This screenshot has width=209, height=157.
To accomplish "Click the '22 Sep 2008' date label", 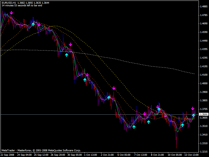I will point(8,155).
